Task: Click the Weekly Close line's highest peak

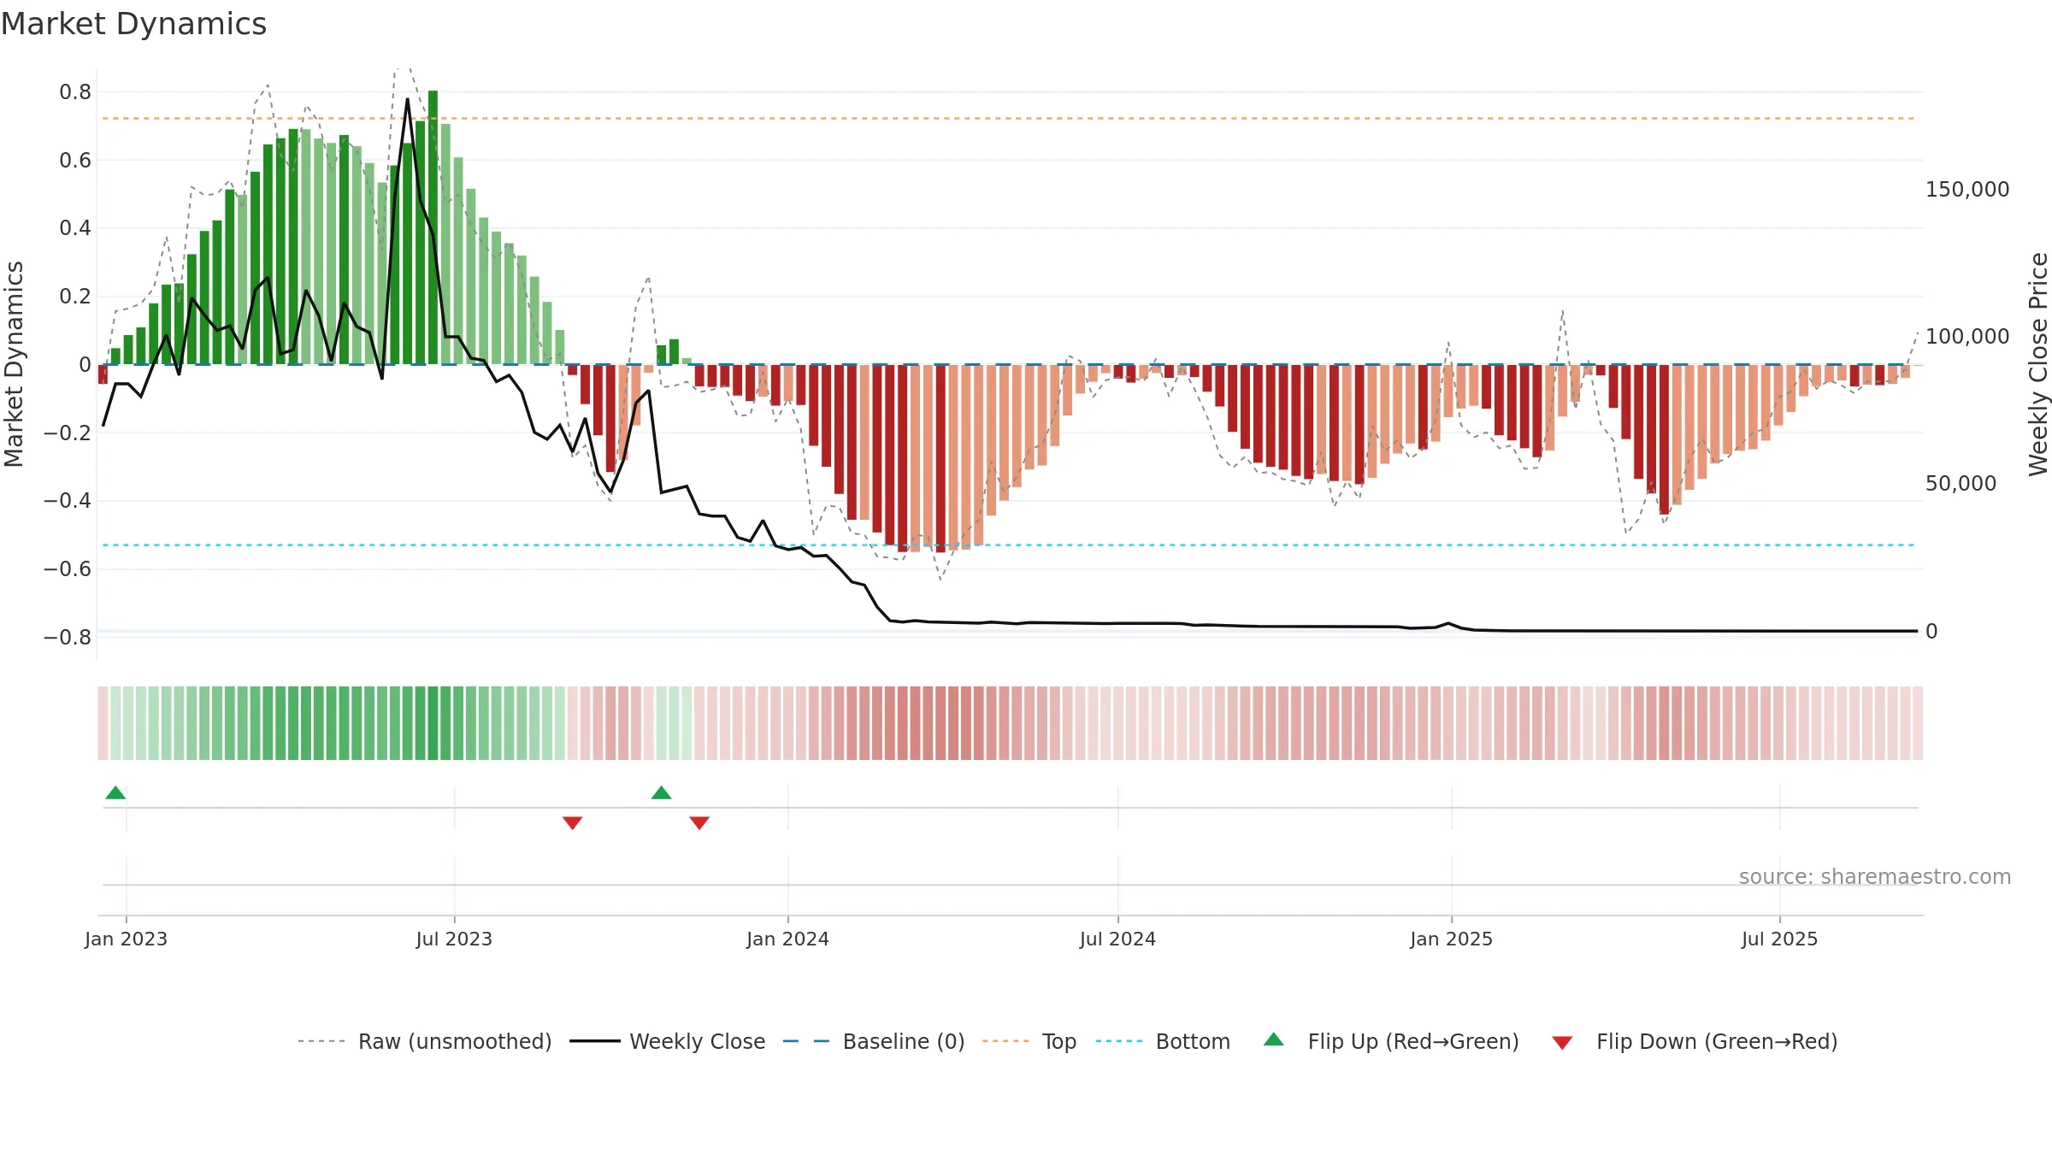Action: 408,100
